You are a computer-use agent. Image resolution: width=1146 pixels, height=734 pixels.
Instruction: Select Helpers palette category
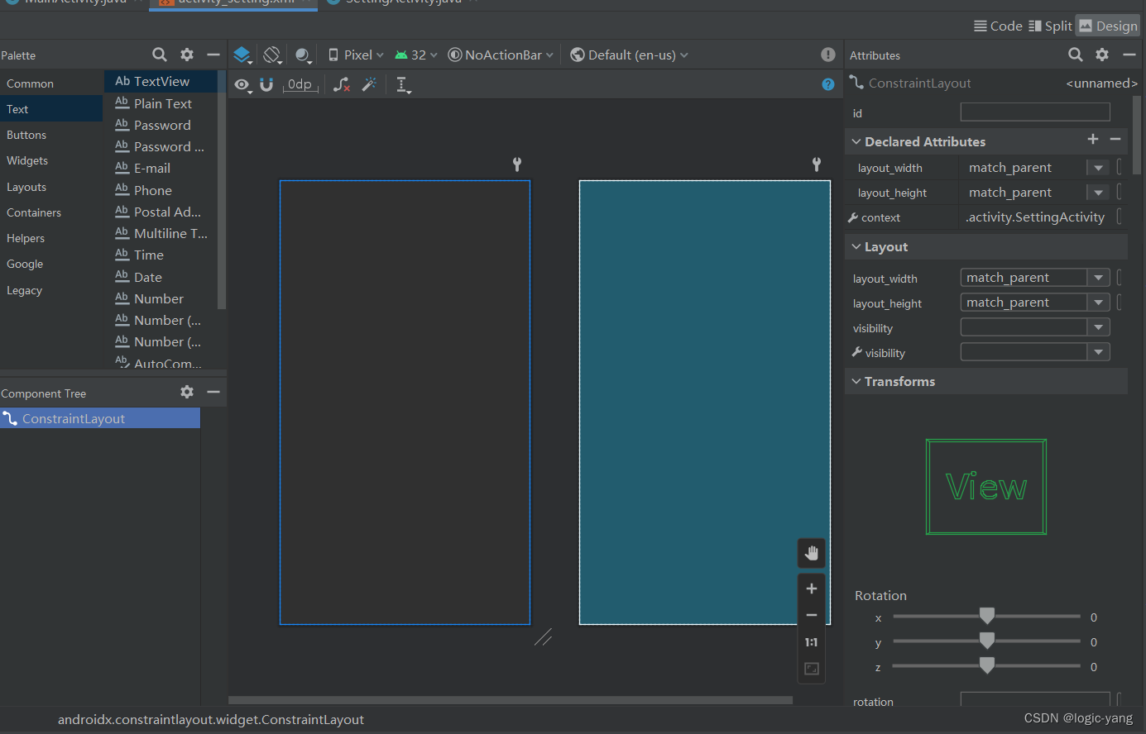point(51,238)
